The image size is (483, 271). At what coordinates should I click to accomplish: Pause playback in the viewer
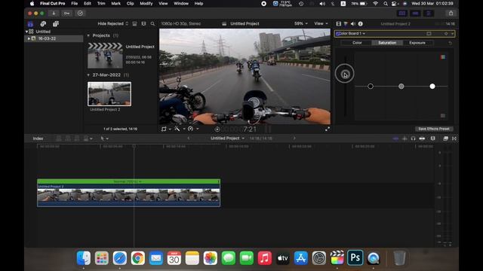pyautogui.click(x=268, y=129)
